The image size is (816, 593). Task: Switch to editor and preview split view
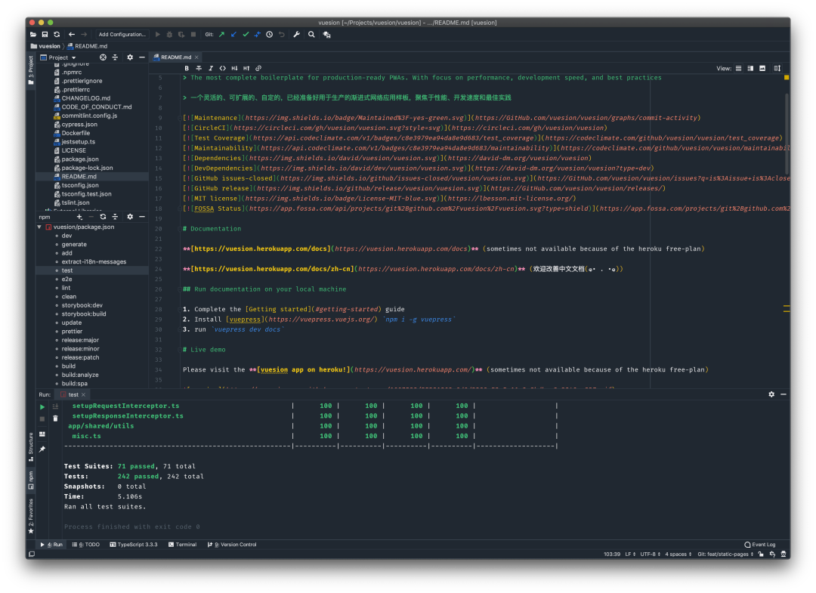point(750,68)
